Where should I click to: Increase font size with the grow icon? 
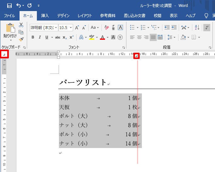tap(77, 27)
